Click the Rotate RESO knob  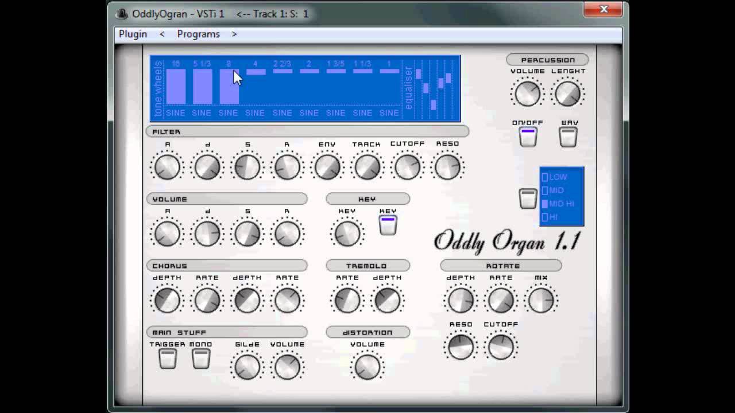(x=461, y=347)
